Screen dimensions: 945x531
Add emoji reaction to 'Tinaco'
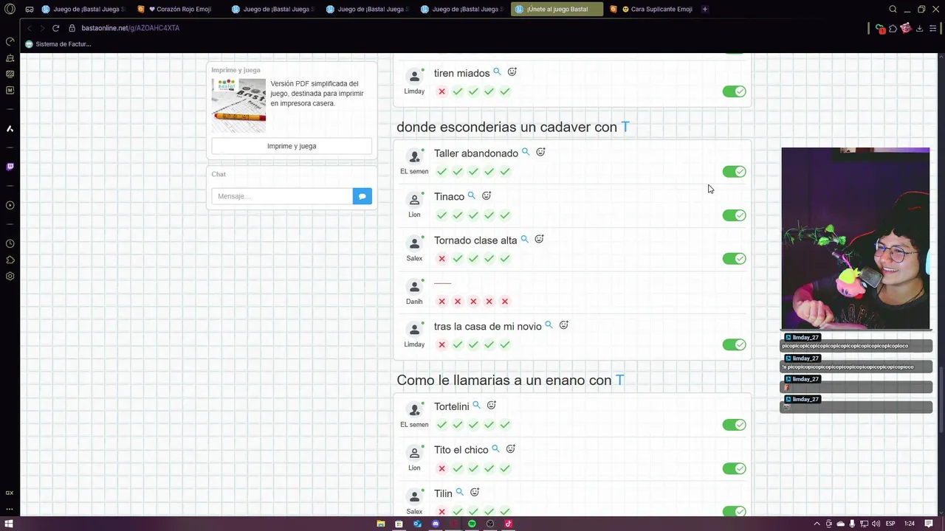[487, 195]
